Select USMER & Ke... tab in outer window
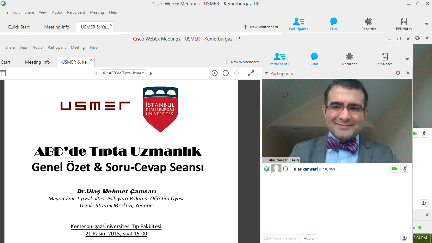The height and width of the screenshot is (243, 432). coord(95,27)
